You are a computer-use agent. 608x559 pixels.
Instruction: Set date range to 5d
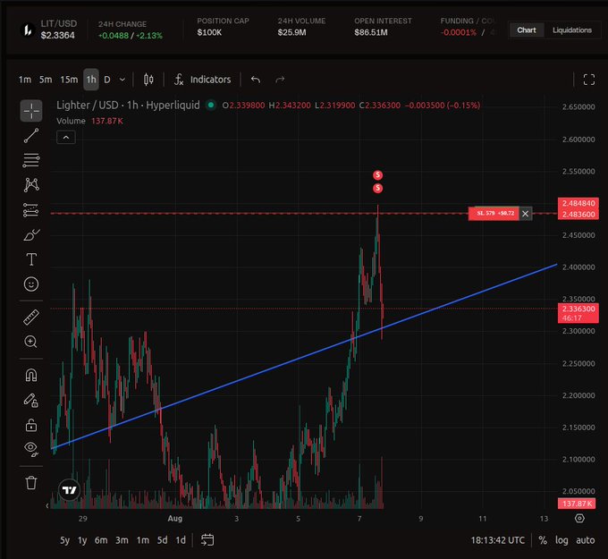tap(162, 540)
